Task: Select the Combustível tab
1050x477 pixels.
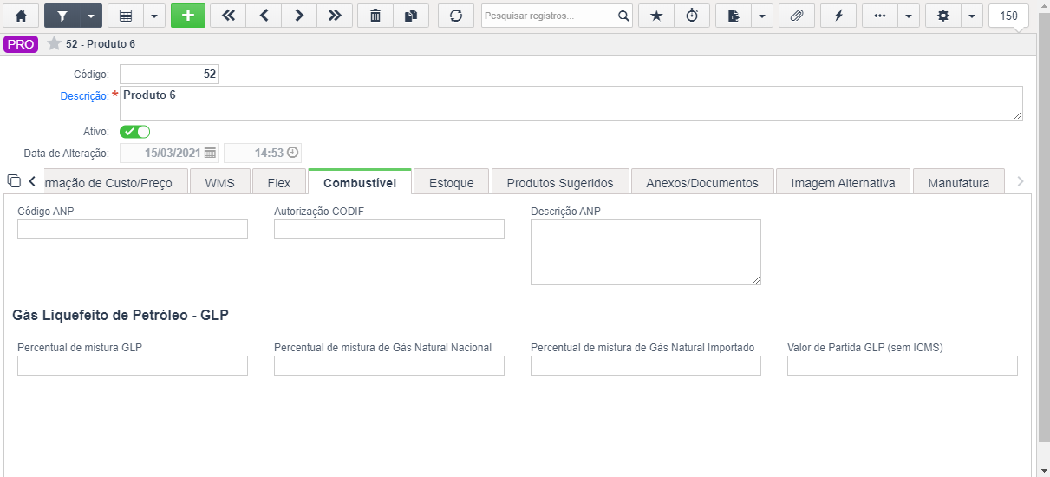Action: click(360, 182)
